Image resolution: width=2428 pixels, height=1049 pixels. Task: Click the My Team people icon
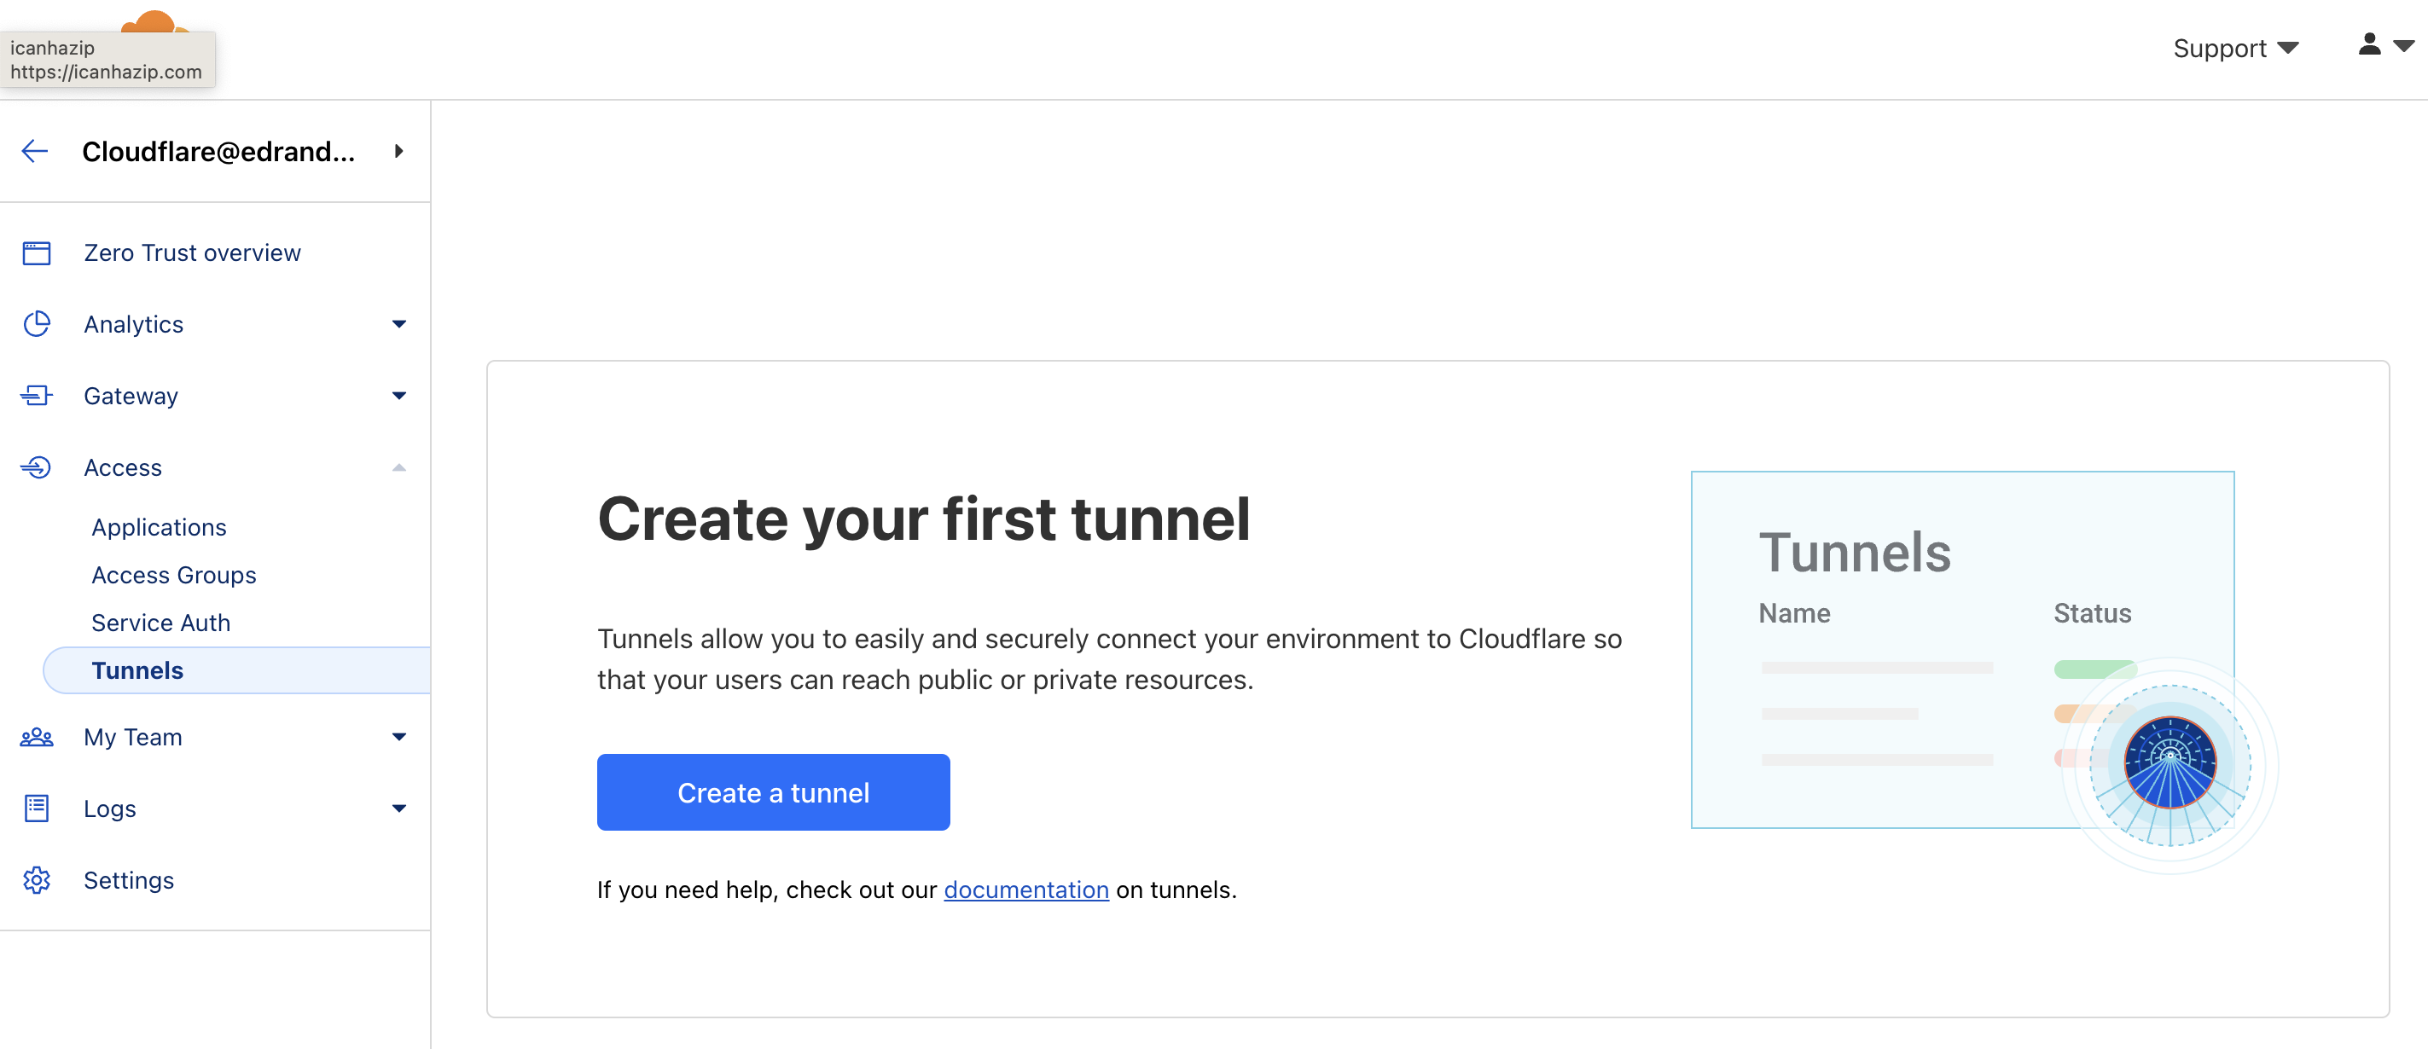pos(37,736)
